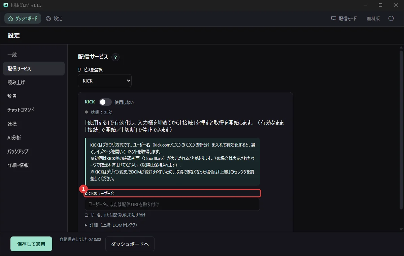Focus the KICK username input field
The height and width of the screenshot is (256, 404).
tap(172, 204)
